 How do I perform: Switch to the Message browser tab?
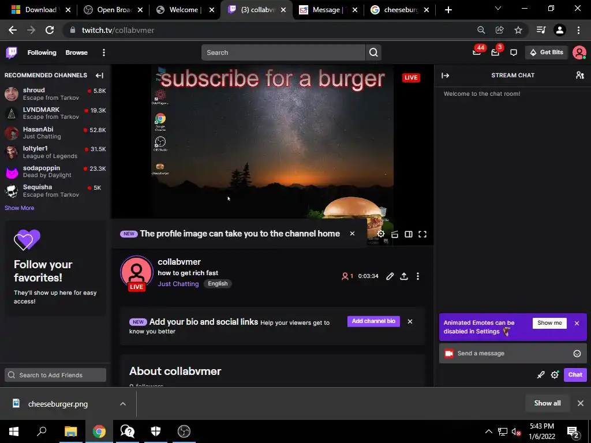[328, 10]
